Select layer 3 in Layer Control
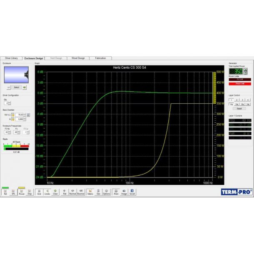Image resolution: width=254 pixels, height=254 pixels. pos(242,100)
